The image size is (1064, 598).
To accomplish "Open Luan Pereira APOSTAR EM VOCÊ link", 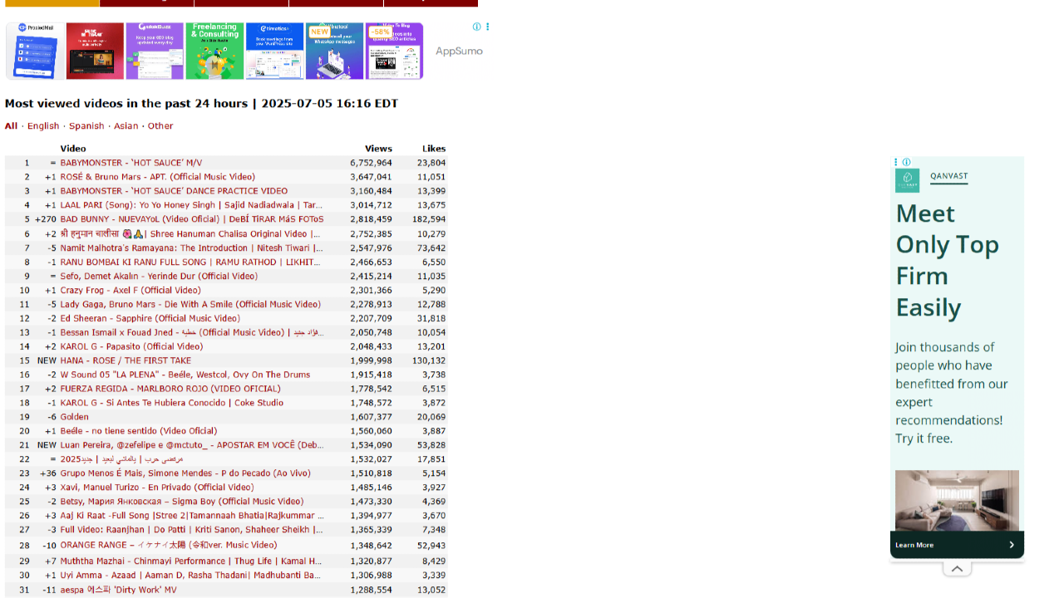I will pyautogui.click(x=192, y=445).
